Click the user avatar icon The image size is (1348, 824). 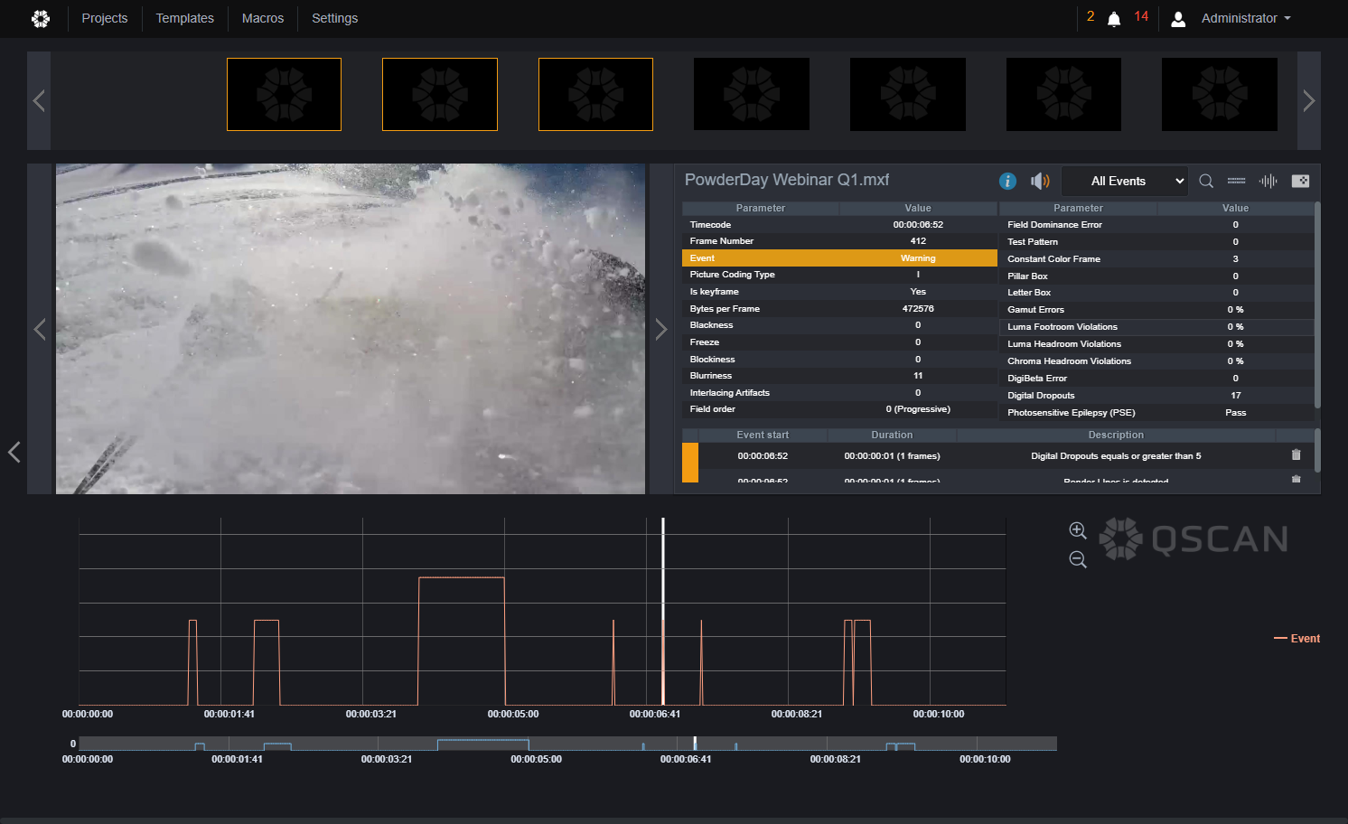tap(1178, 19)
